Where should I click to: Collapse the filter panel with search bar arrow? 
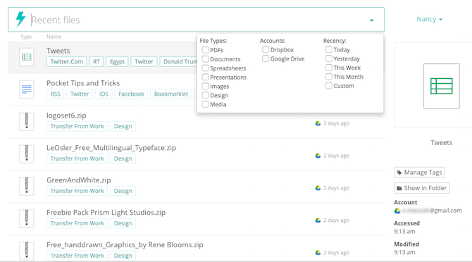coord(372,20)
